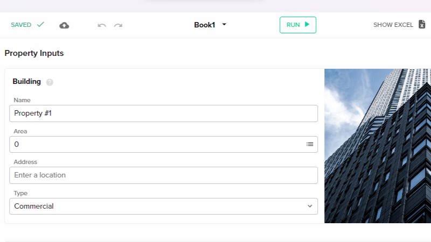This screenshot has width=431, height=242.
Task: Click the chevron arrow in Type field
Action: tap(310, 206)
